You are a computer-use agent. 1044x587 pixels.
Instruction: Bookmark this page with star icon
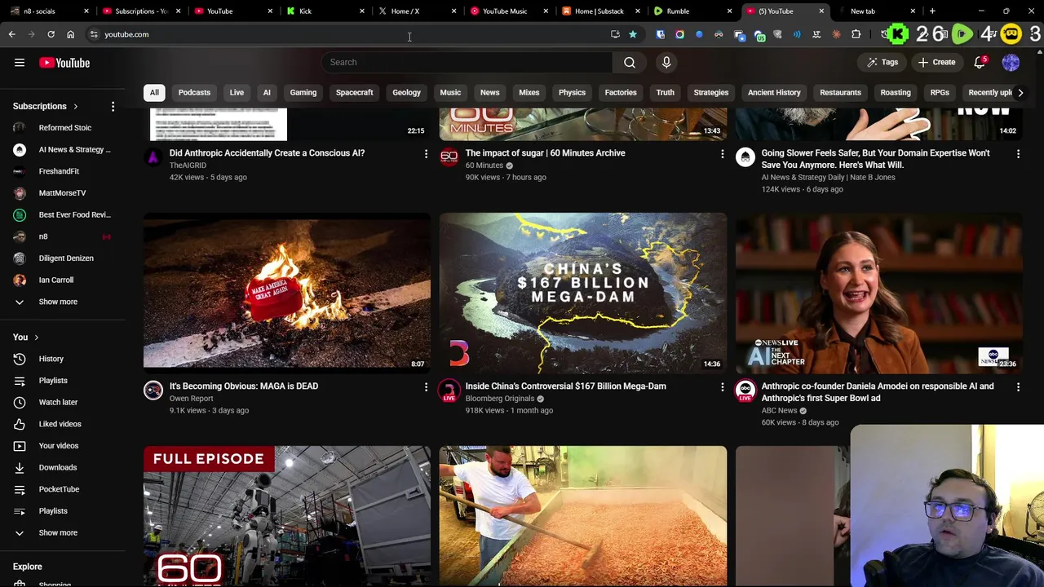pos(633,34)
